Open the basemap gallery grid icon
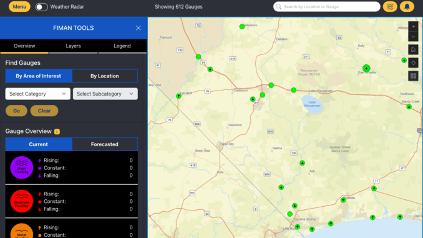 [x=413, y=76]
